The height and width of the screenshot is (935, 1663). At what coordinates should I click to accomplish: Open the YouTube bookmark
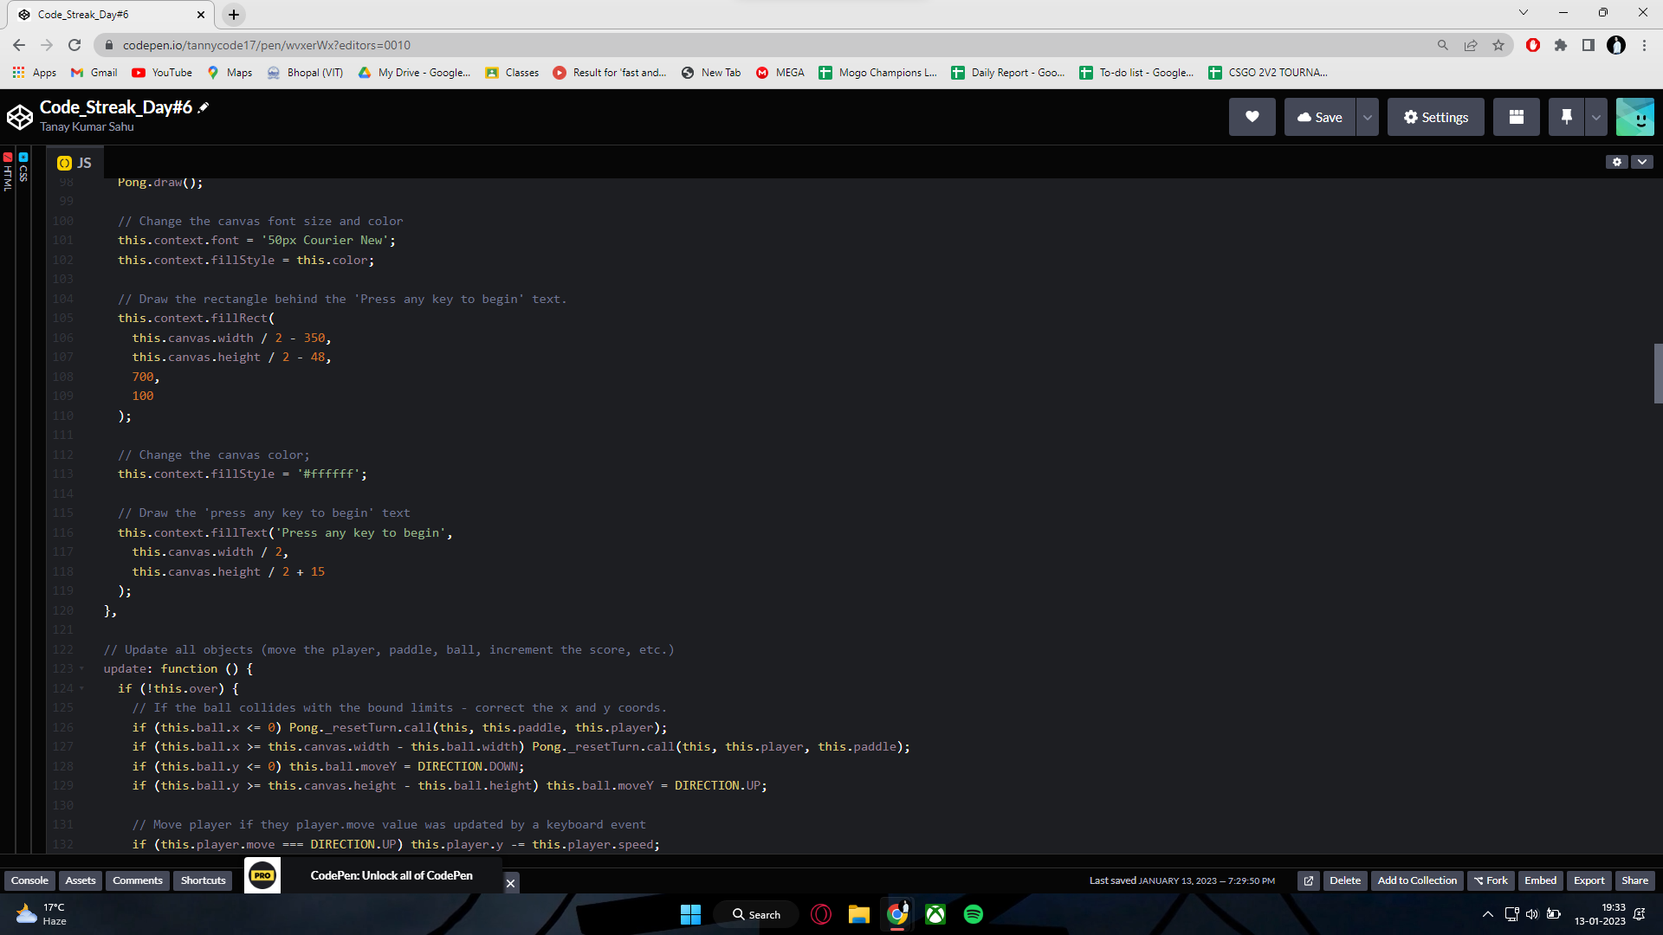[161, 73]
